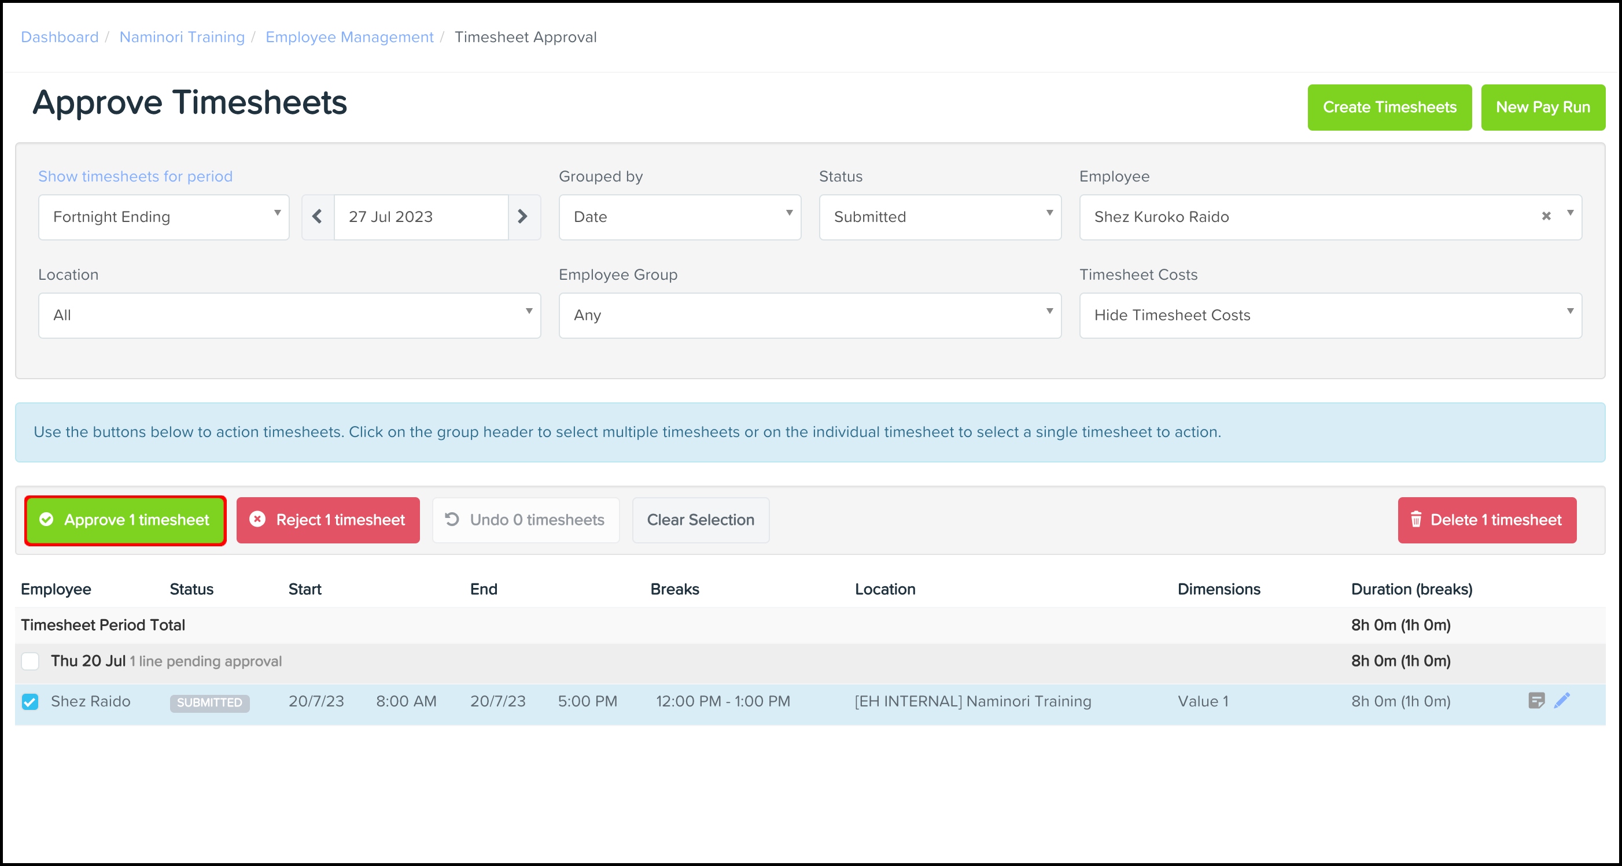Open the Status Submitted dropdown
This screenshot has width=1622, height=866.
tap(939, 216)
